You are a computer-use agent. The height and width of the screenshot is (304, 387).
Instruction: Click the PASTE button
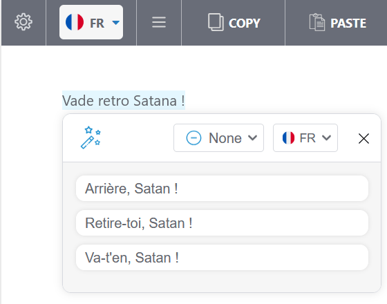pos(338,23)
